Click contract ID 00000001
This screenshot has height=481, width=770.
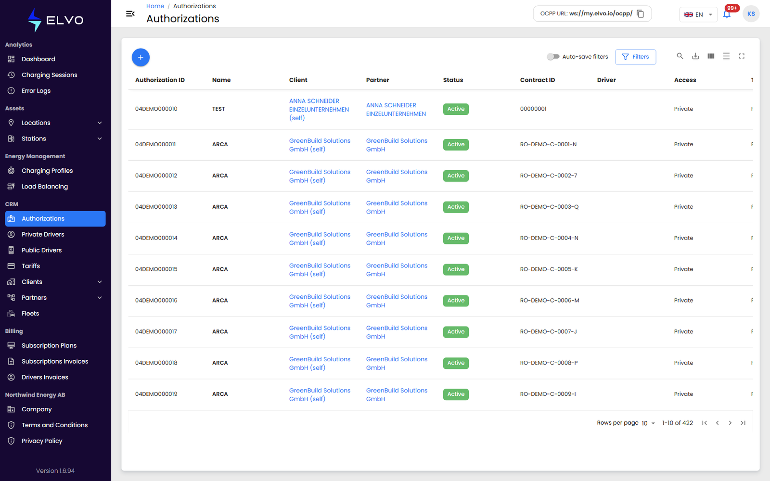[533, 109]
